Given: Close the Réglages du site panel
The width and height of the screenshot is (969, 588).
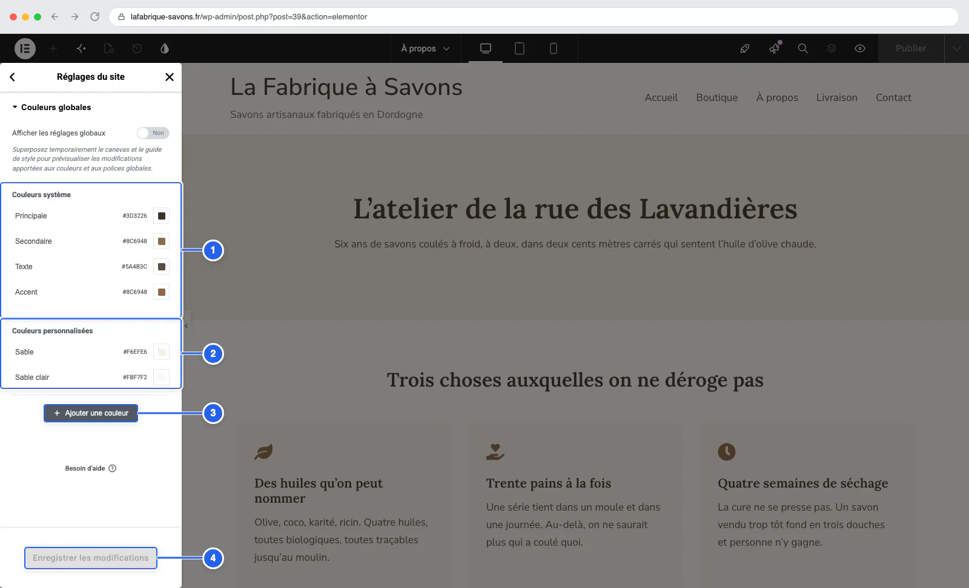Looking at the screenshot, I should point(170,77).
